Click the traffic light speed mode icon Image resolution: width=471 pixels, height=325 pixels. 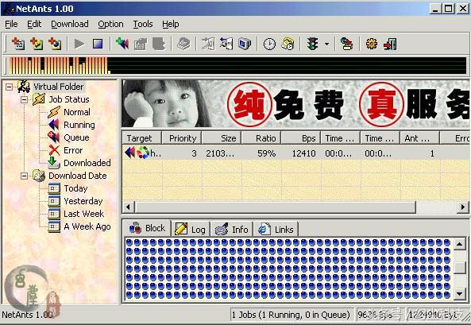coord(312,44)
